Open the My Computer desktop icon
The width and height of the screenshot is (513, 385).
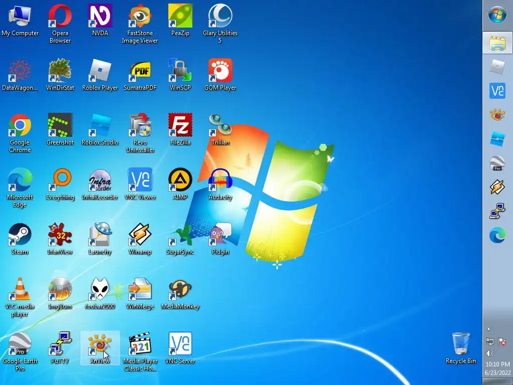(x=20, y=20)
